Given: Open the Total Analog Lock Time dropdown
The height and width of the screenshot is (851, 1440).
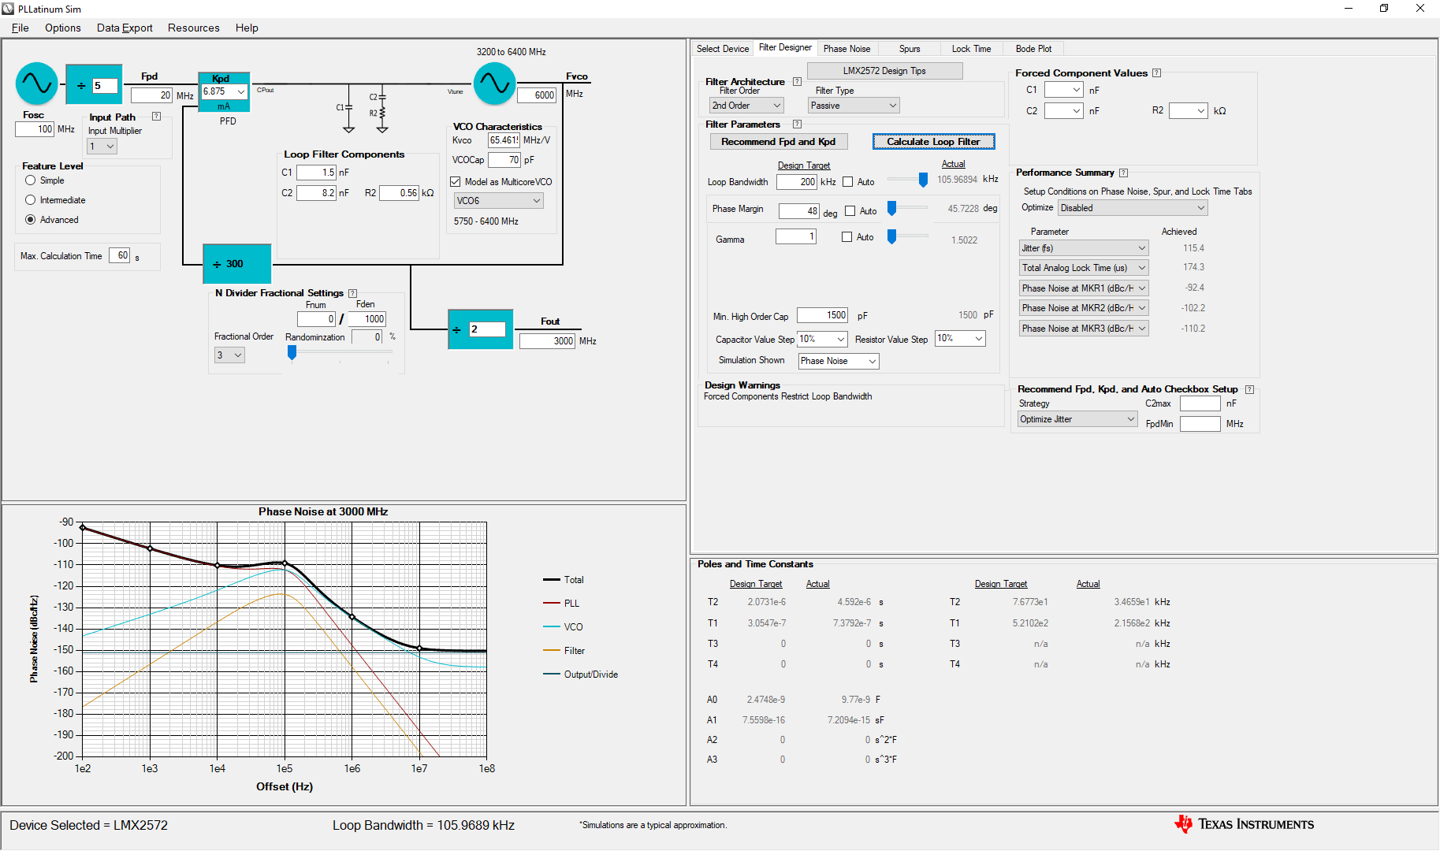Looking at the screenshot, I should point(1084,268).
